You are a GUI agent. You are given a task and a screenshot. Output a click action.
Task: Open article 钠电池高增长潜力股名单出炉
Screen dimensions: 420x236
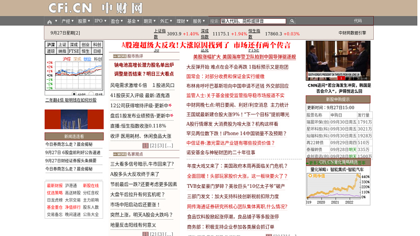[144, 65]
